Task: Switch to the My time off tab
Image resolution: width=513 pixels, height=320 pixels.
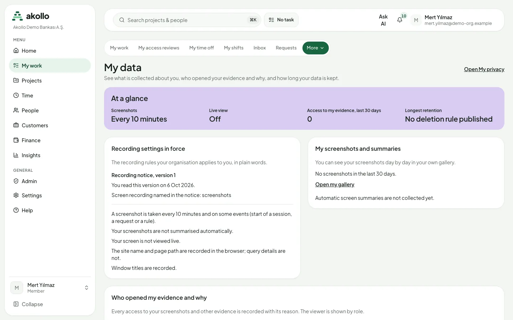Action: tap(202, 48)
